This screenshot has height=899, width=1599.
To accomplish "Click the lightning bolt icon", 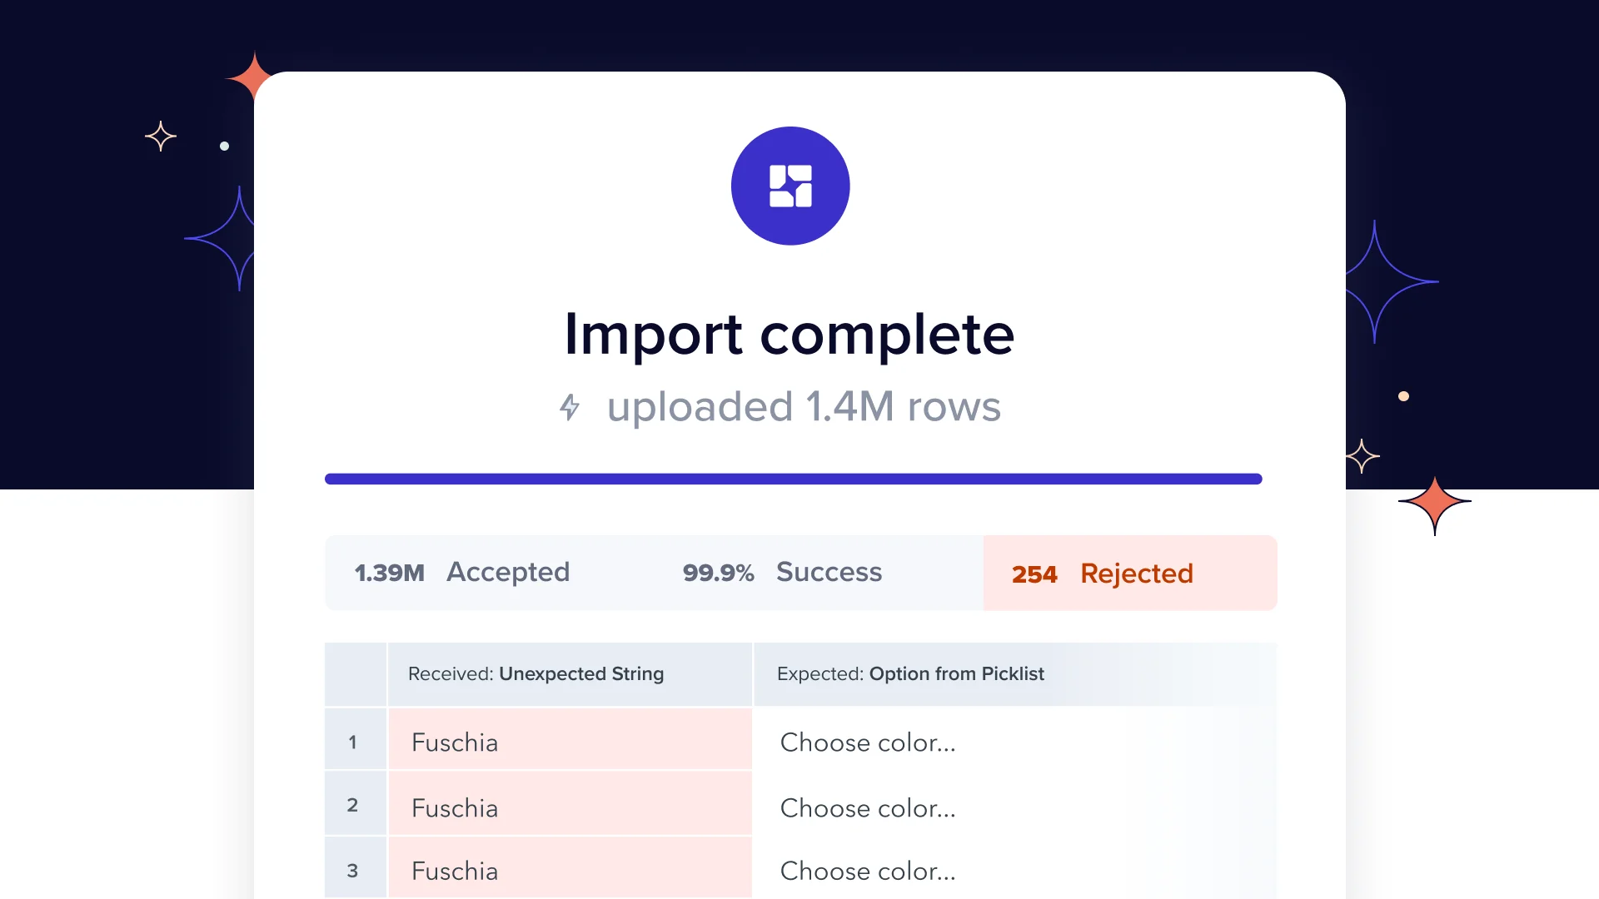I will coord(570,407).
